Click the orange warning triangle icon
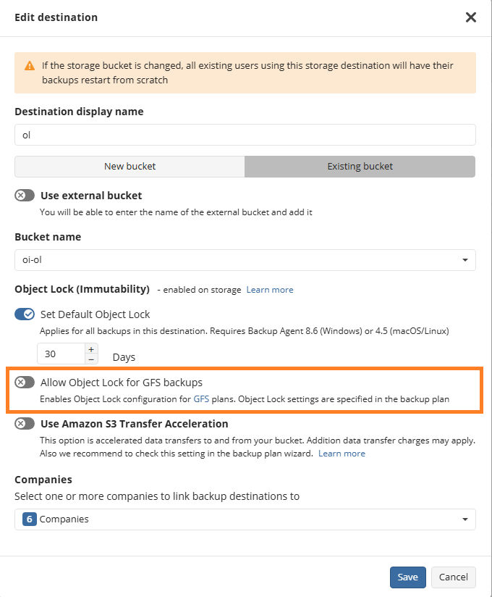492x597 pixels. pos(30,66)
